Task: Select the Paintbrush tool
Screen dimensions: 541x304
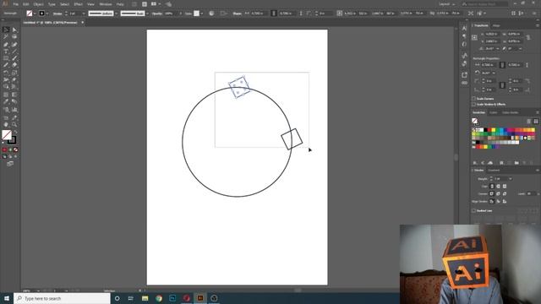Action: pyautogui.click(x=14, y=58)
